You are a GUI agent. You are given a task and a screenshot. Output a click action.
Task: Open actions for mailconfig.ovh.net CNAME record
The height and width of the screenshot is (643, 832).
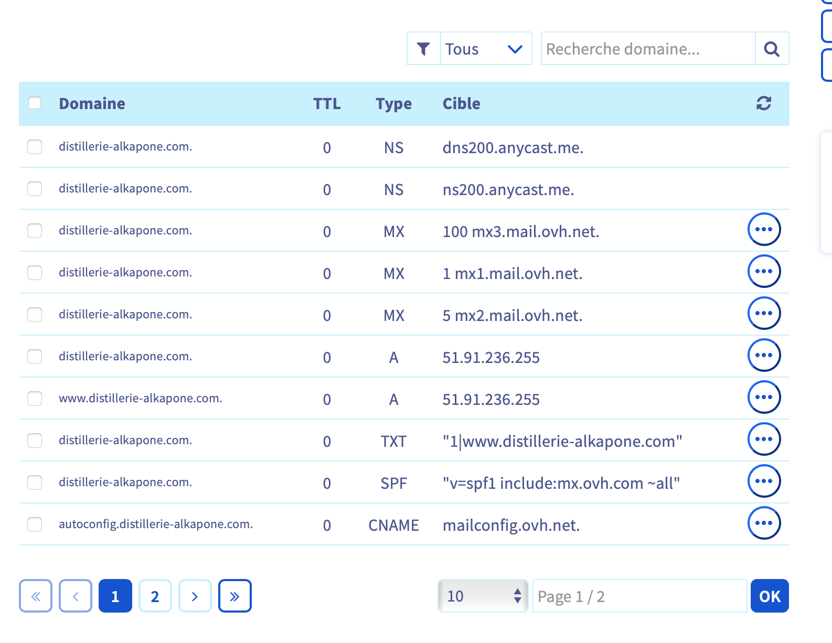(x=763, y=523)
